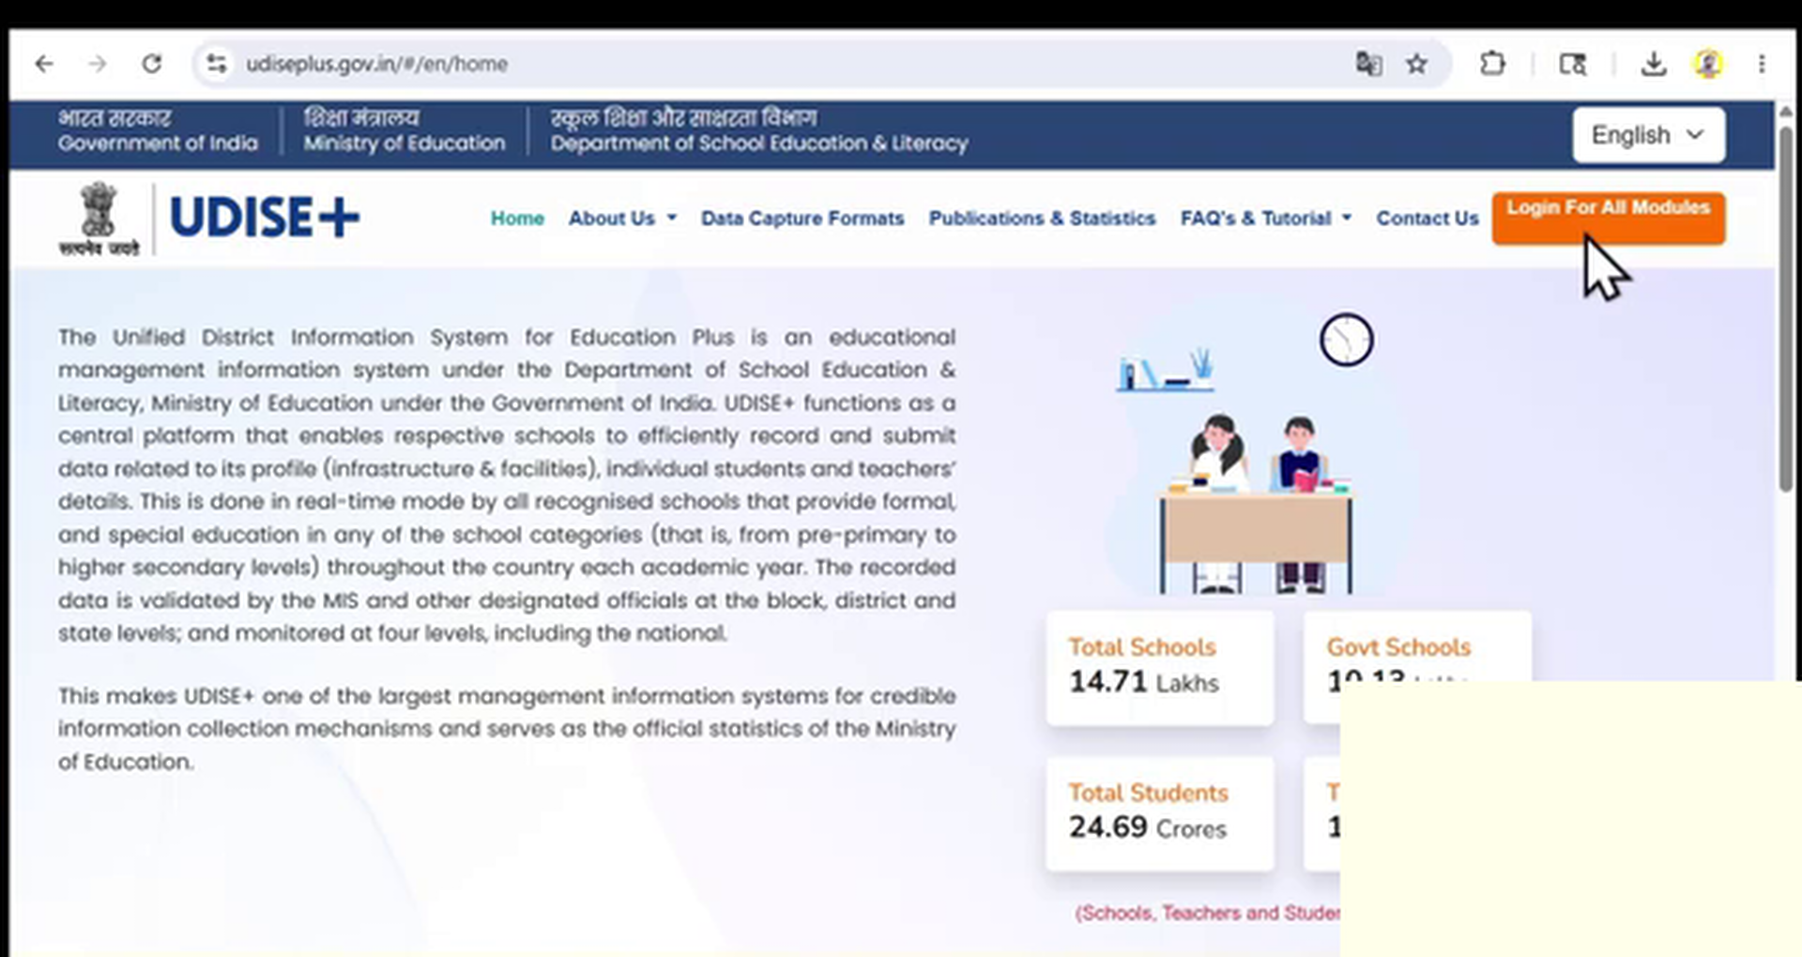Click the page vertical scrollbar
The height and width of the screenshot is (957, 1802).
click(x=1785, y=310)
